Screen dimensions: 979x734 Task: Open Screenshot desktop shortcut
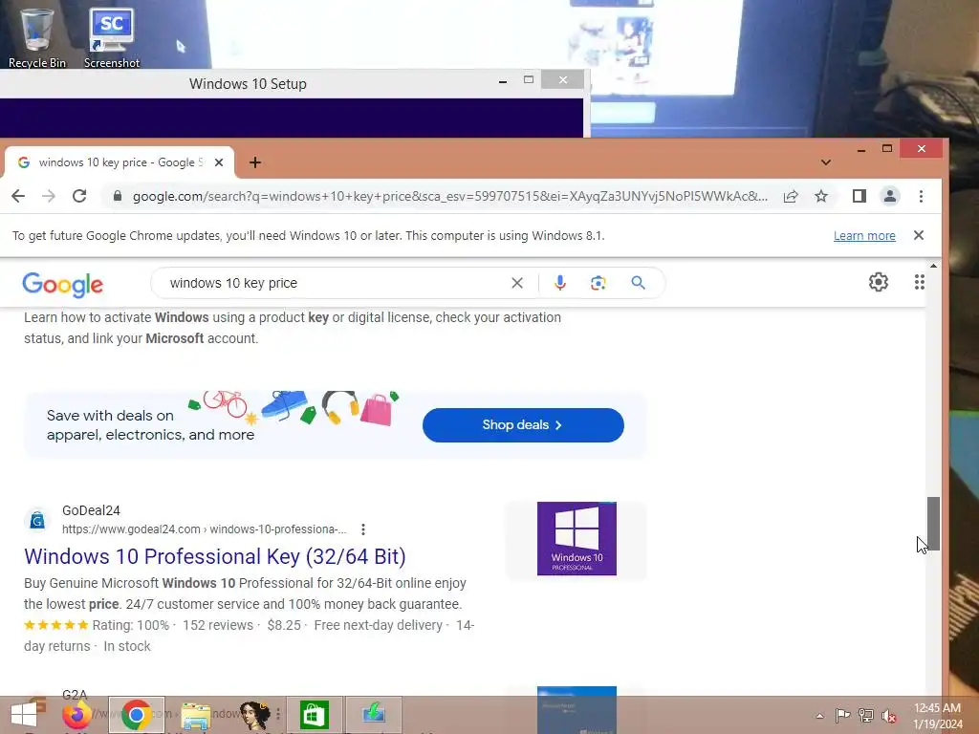point(112,37)
